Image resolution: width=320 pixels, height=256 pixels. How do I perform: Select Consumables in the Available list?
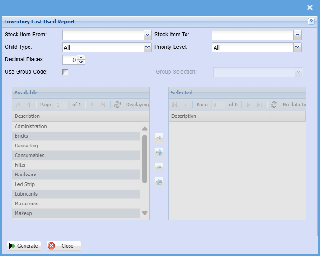point(29,155)
